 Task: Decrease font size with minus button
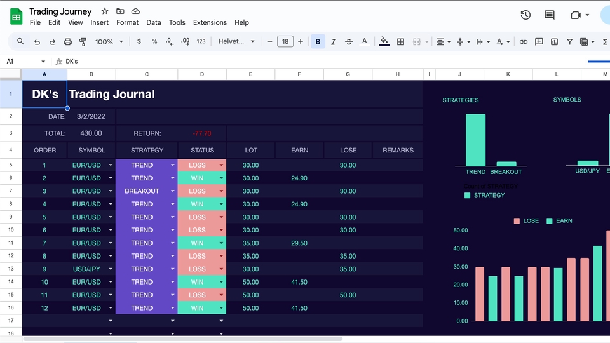269,41
